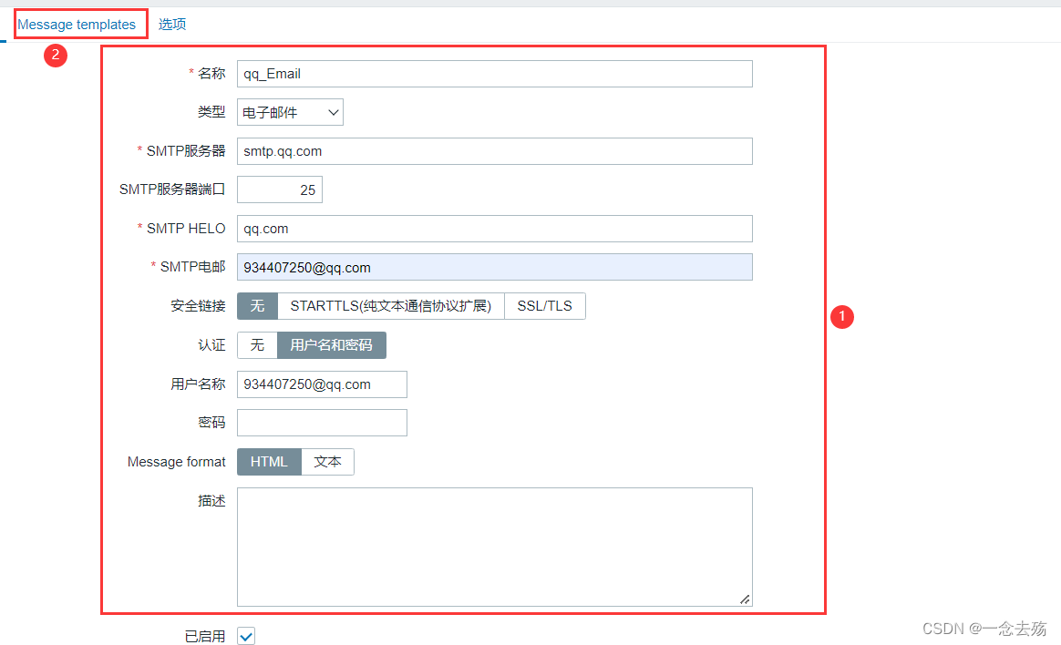Click the SMTP服务器 field with smtp.qq.com
1061x645 pixels.
[x=495, y=150]
